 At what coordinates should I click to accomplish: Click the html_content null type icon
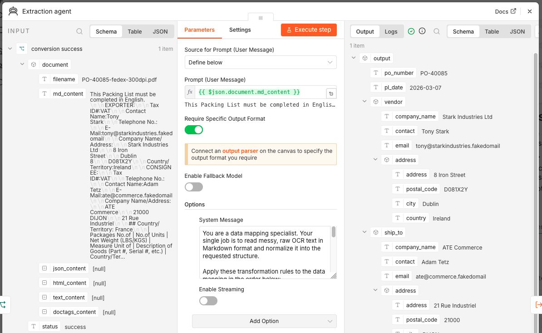pos(44,283)
